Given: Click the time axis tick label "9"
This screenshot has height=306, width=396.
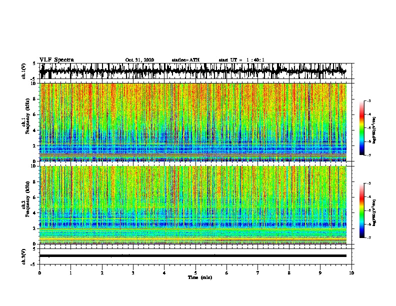Looking at the screenshot, I should [320, 273].
